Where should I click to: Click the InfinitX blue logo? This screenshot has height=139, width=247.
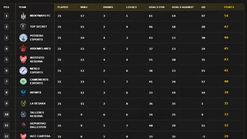click(x=23, y=93)
